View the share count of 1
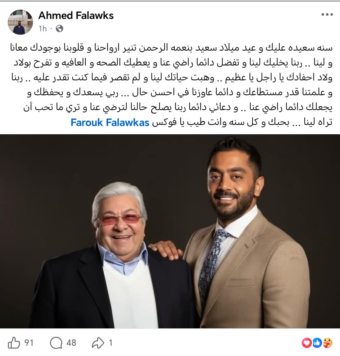Screen dimensions: 340x356 110,343
